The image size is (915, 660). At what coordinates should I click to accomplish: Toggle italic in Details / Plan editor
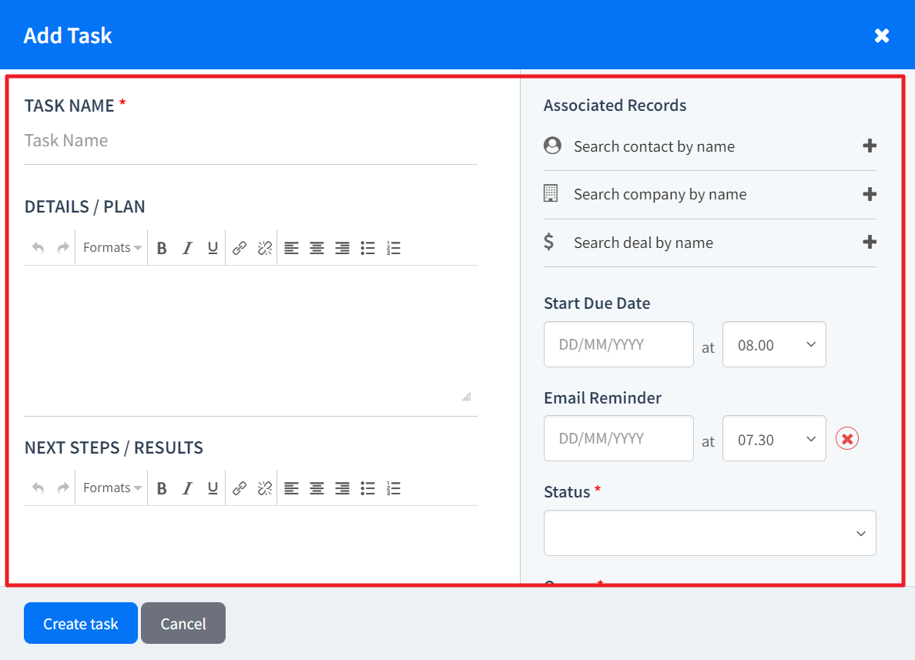[187, 248]
